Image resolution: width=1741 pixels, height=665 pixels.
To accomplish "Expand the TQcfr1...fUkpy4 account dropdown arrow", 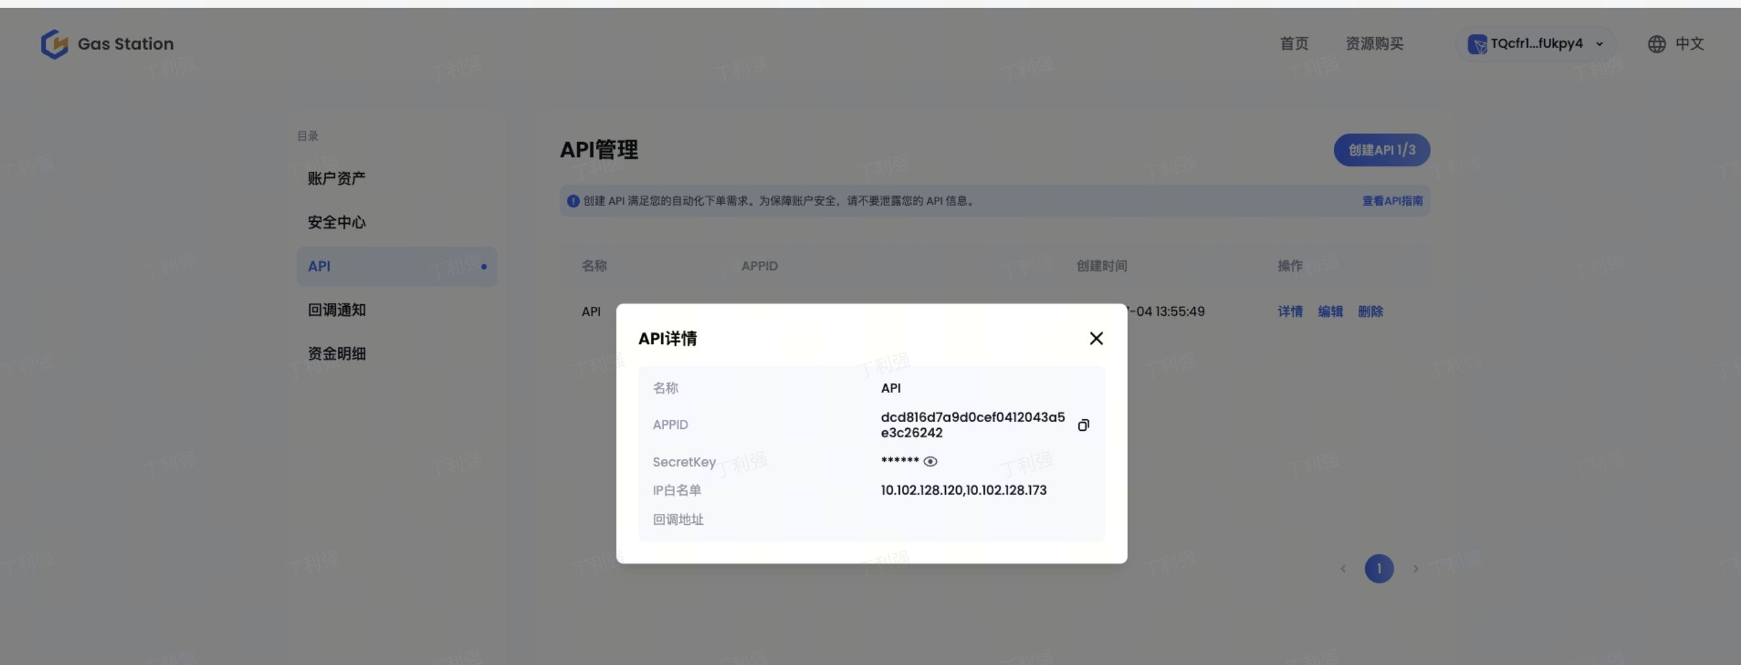I will click(1599, 44).
